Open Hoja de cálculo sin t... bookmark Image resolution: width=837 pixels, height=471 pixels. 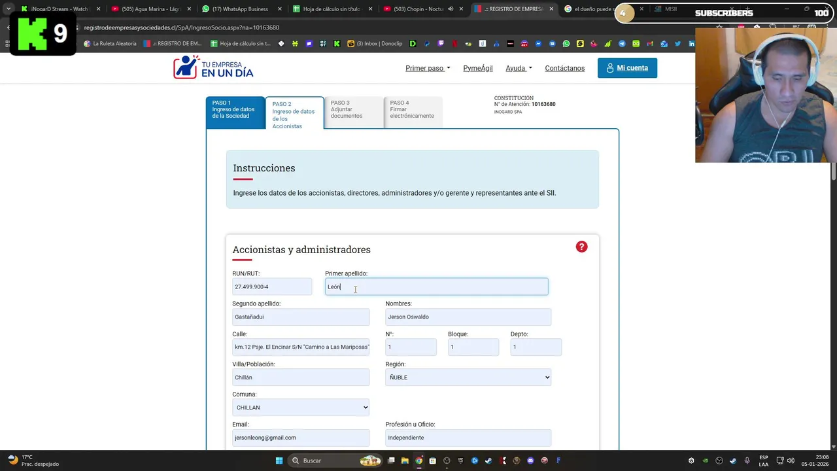pyautogui.click(x=240, y=44)
